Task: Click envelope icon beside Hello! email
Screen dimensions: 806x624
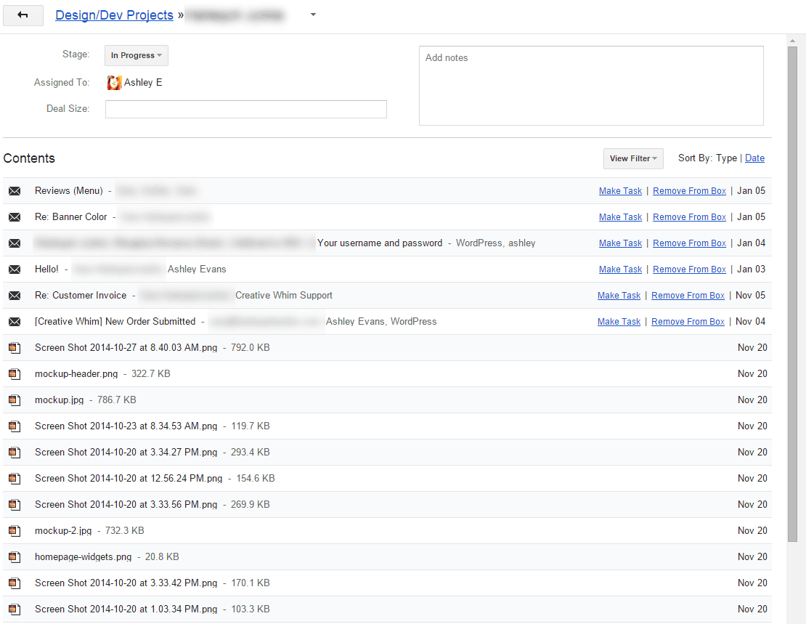Action: pos(15,270)
